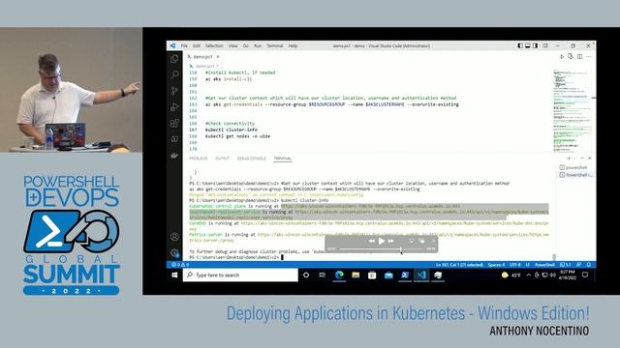
Task: Click the editor minimap
Action: (572, 110)
